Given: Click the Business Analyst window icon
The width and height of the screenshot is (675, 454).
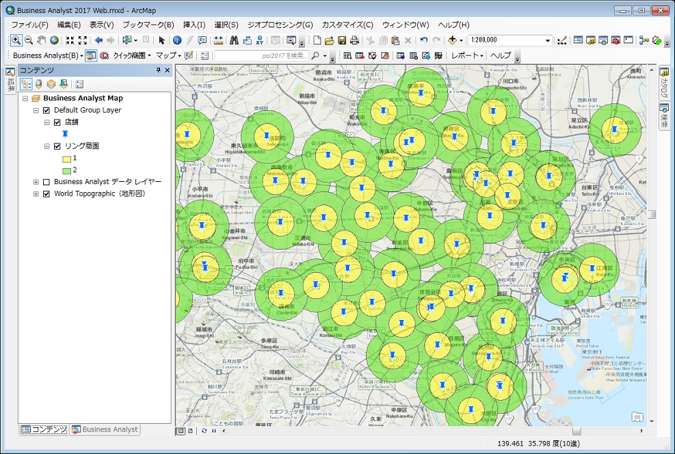Looking at the screenshot, I should 91,55.
